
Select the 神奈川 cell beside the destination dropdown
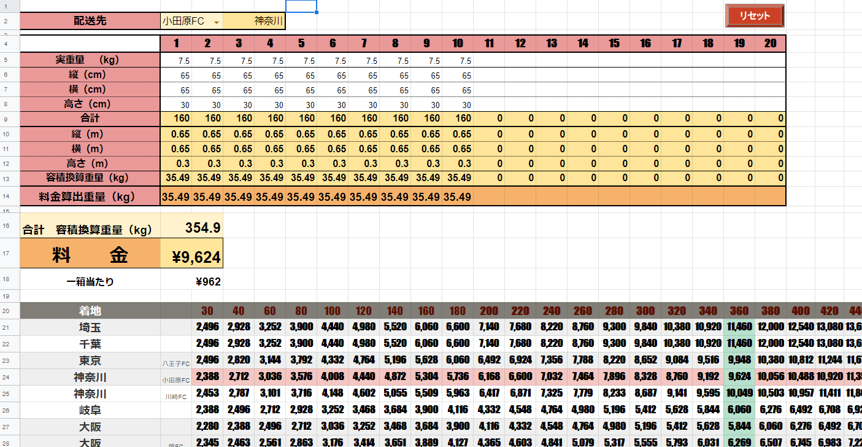point(254,21)
